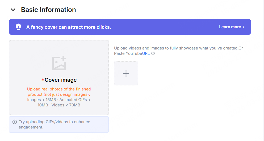Open the Learn more link
Image resolution: width=264 pixels, height=141 pixels.
pos(232,27)
